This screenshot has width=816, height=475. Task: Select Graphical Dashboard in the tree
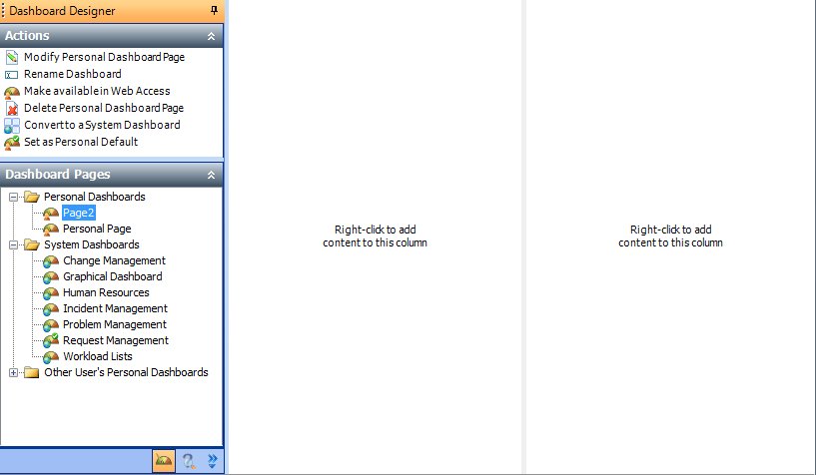[113, 276]
